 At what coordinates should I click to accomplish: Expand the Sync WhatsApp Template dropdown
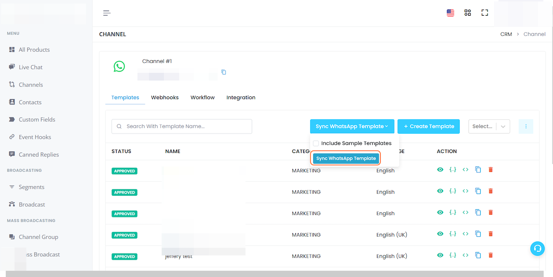click(x=352, y=126)
